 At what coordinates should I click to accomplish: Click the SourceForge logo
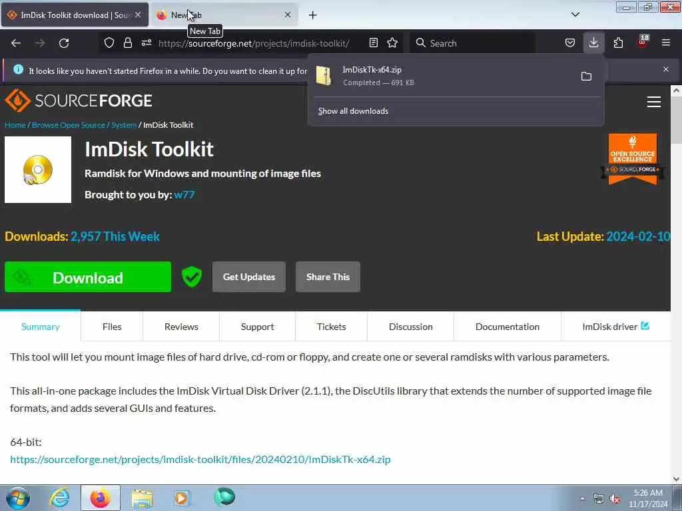point(79,100)
